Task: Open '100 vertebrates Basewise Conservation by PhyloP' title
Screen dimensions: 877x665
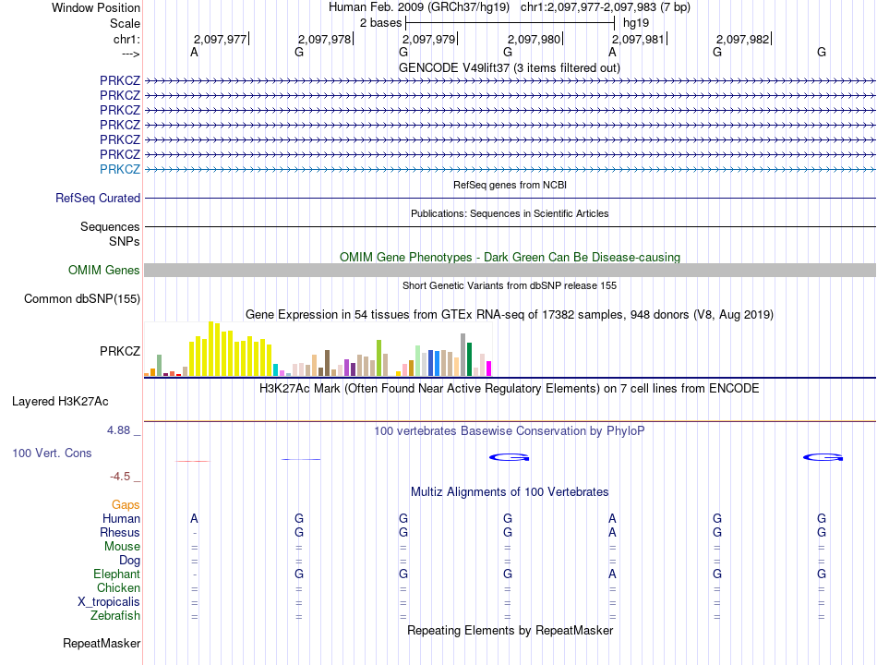Action: pyautogui.click(x=509, y=431)
